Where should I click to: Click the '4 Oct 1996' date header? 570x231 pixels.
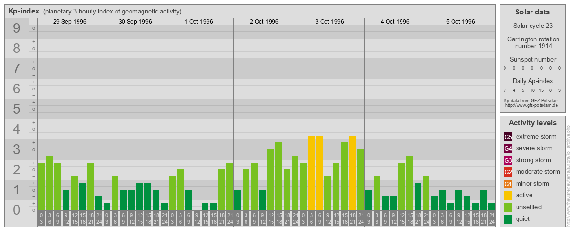coord(395,22)
